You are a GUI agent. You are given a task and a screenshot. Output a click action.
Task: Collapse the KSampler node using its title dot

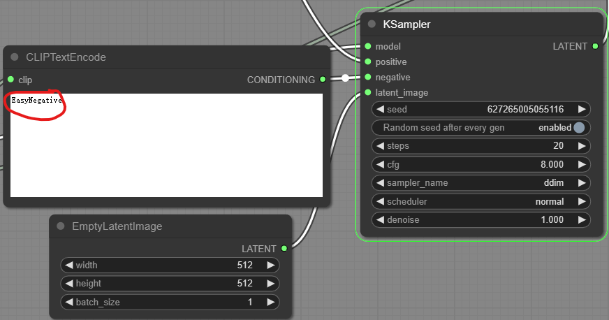click(x=372, y=24)
